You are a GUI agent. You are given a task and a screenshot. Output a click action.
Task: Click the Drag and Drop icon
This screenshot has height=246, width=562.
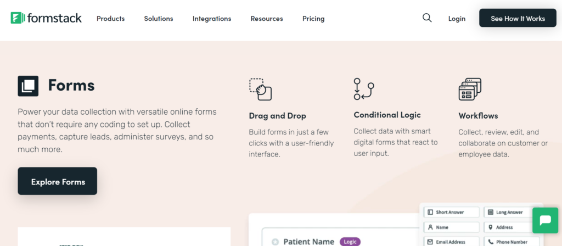(x=260, y=89)
